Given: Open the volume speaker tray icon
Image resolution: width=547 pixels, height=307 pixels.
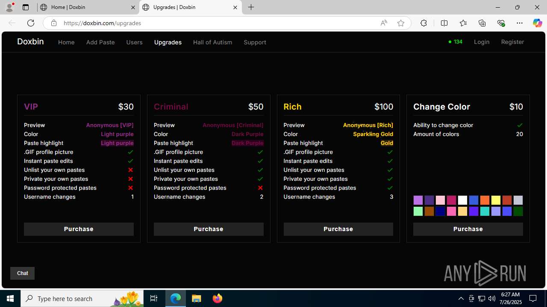Looking at the screenshot, I should pos(491,298).
